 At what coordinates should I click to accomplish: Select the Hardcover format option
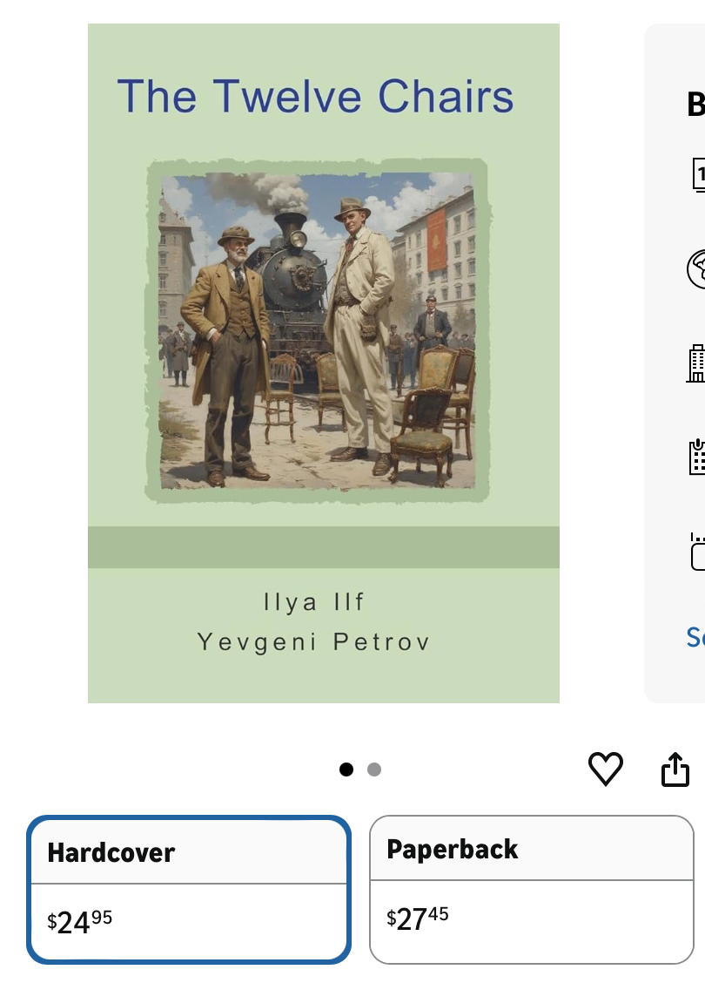pyautogui.click(x=189, y=889)
